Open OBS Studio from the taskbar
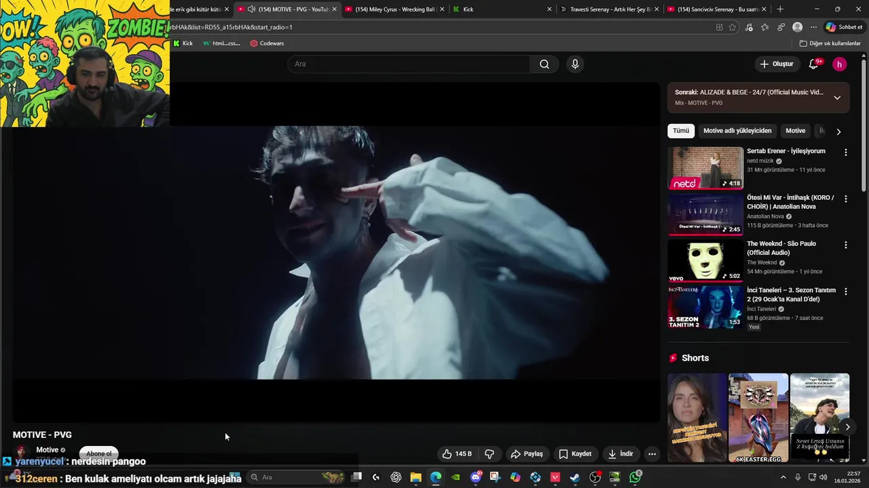869x488 pixels. 595,477
